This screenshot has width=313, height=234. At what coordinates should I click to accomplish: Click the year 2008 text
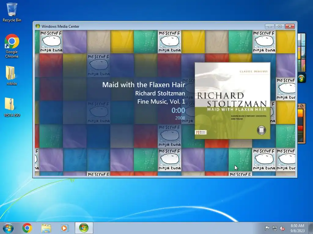[180, 118]
